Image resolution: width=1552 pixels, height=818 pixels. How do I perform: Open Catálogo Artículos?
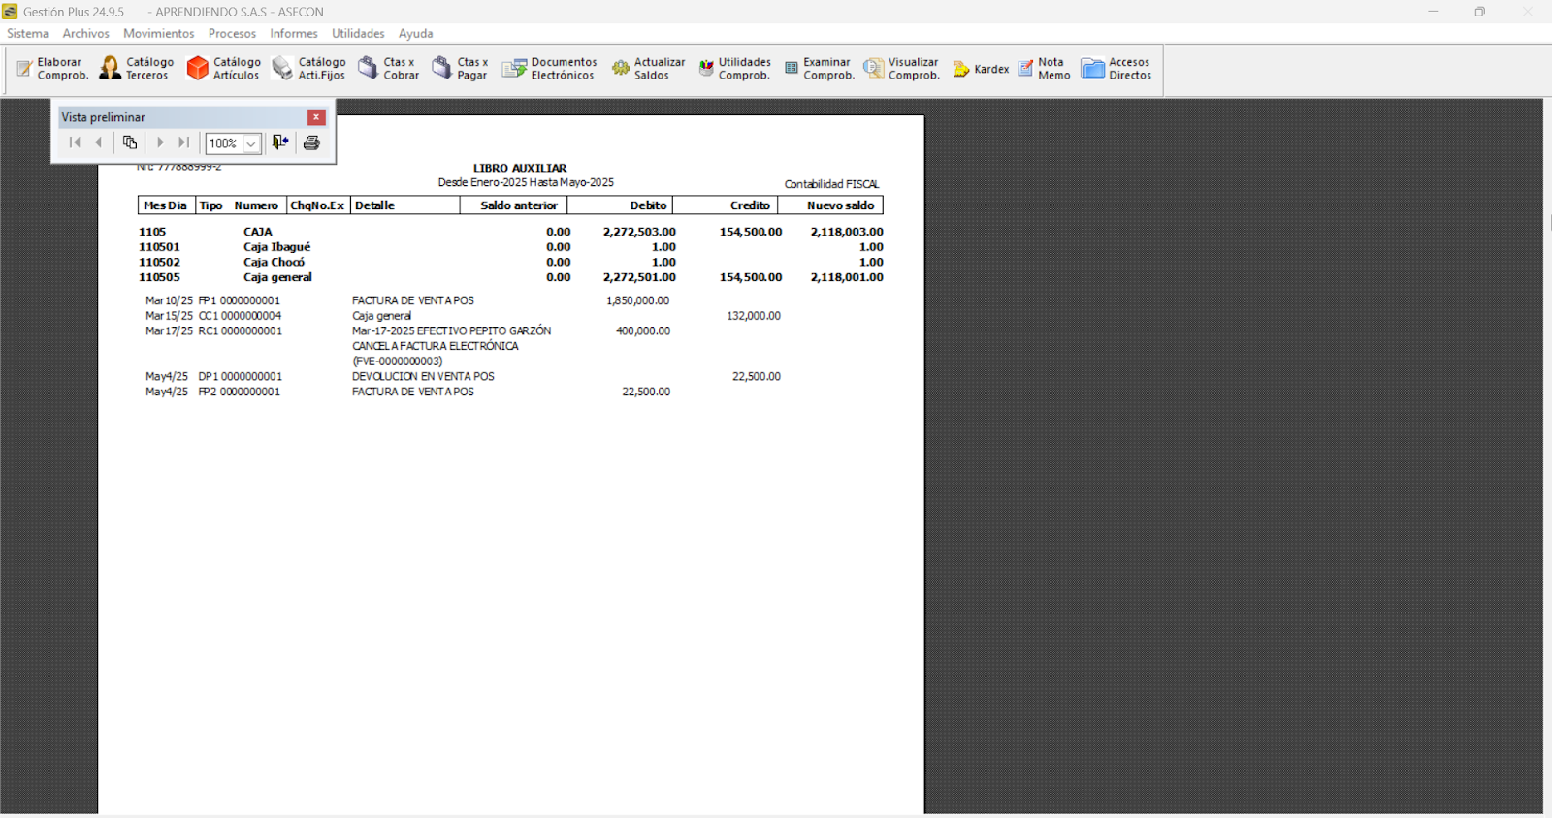coord(224,69)
